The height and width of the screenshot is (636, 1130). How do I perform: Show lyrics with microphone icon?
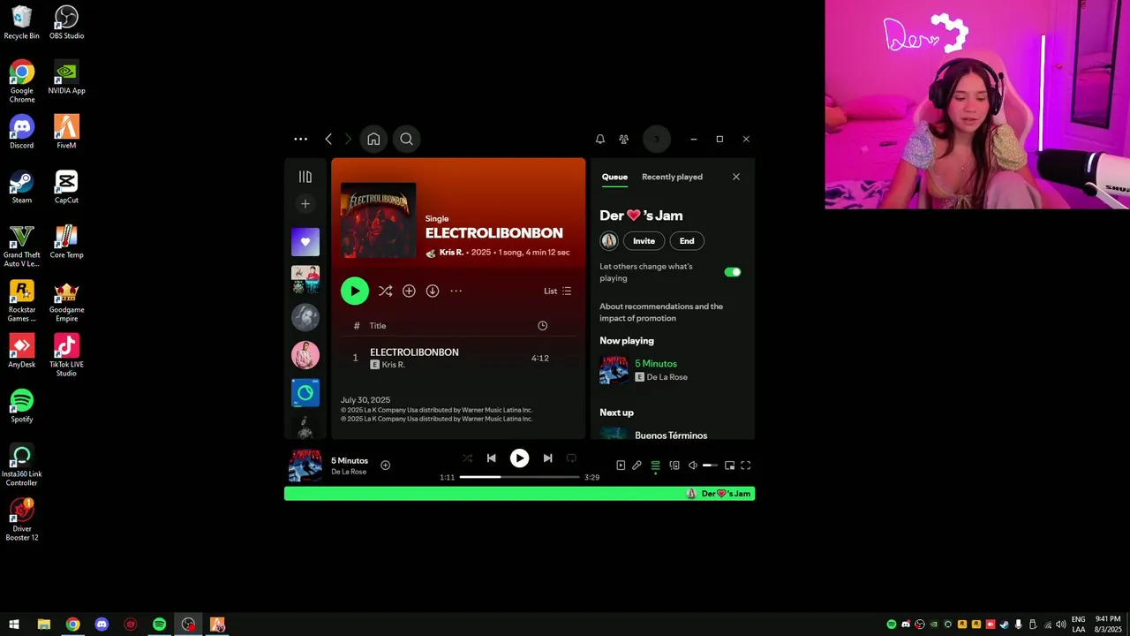point(637,466)
